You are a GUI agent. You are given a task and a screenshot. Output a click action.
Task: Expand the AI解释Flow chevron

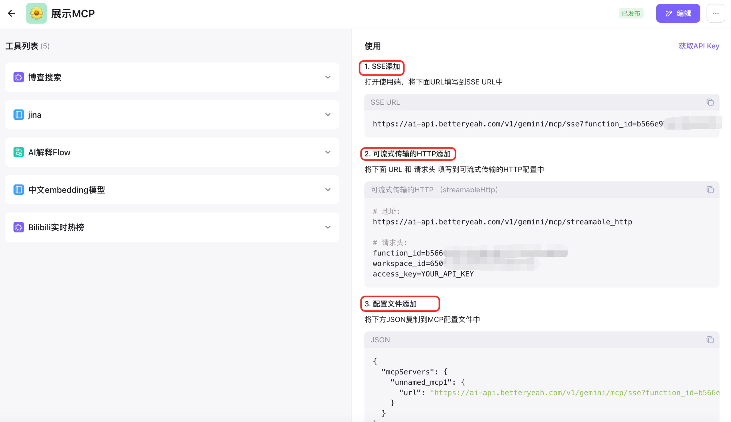click(x=328, y=152)
